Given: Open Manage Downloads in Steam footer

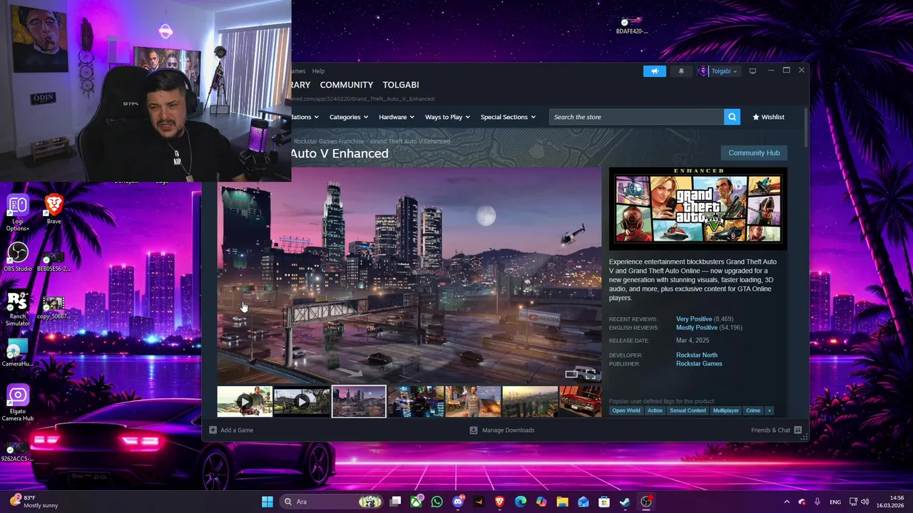Looking at the screenshot, I should point(502,430).
